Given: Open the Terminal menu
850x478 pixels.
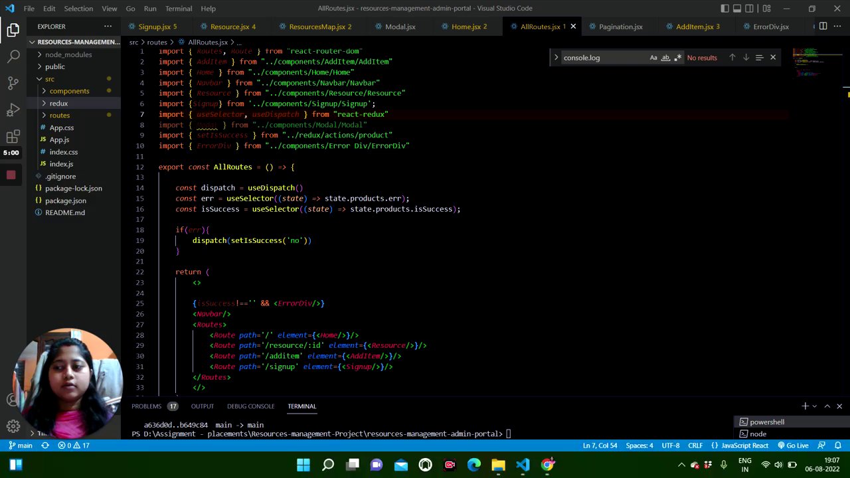Looking at the screenshot, I should point(179,9).
